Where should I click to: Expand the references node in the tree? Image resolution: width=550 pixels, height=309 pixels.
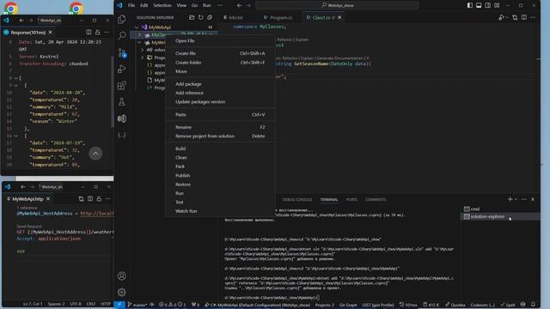143,50
